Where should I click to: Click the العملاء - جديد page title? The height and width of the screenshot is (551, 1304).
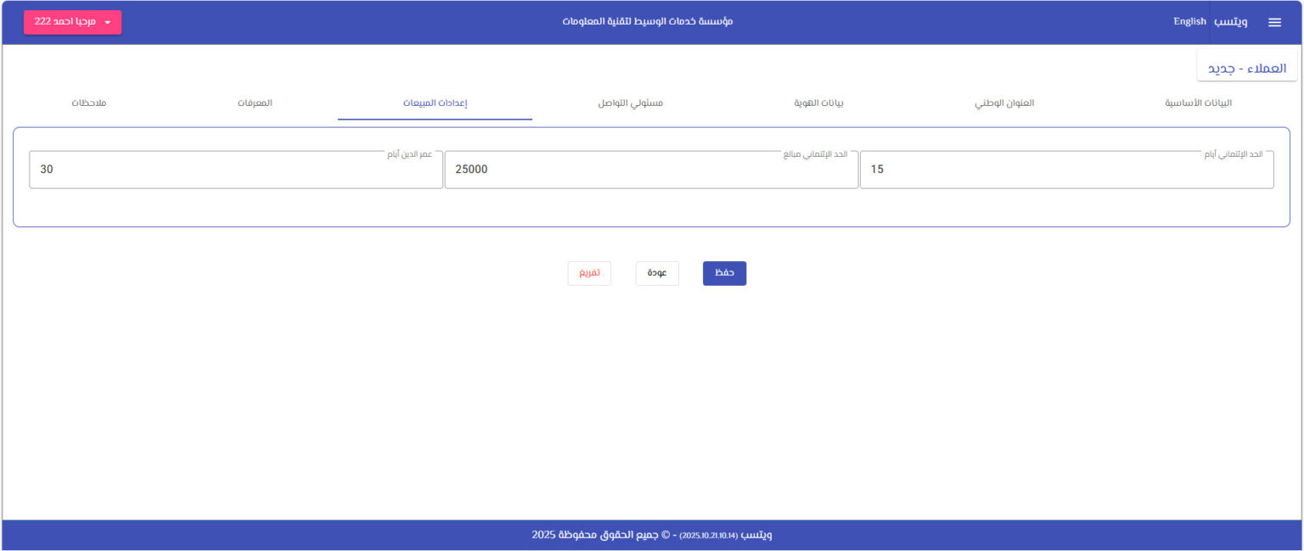tap(1247, 66)
